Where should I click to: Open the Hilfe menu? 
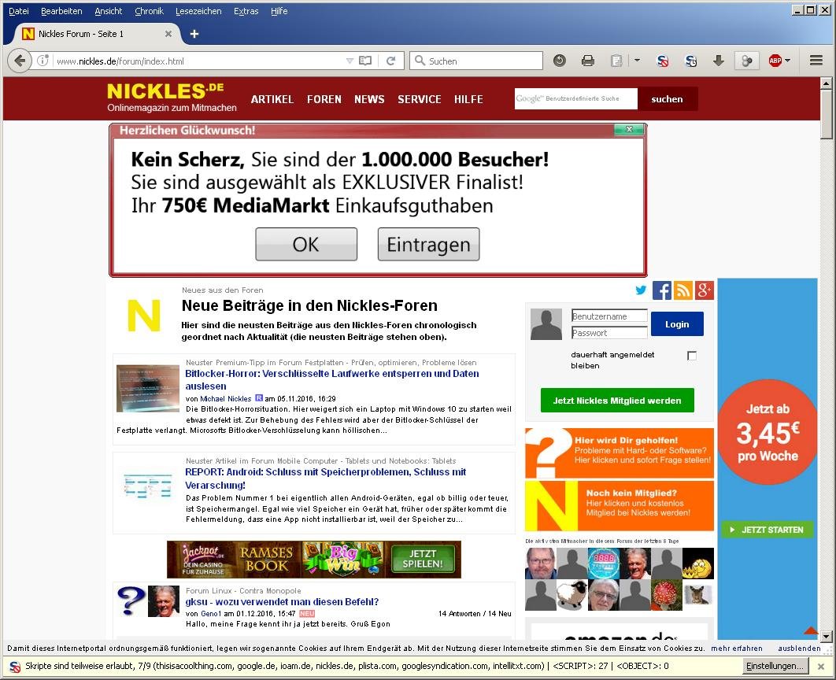(279, 11)
